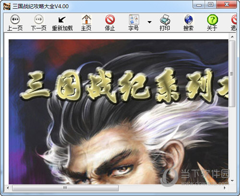The image size is (240, 196).
Task: Go back with the 上一页 button
Action: pyautogui.click(x=15, y=23)
